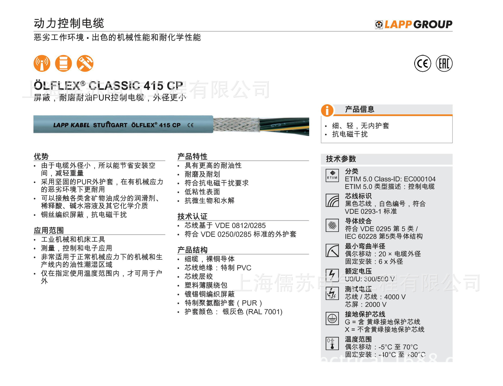Click the LAPP GROUP logo
Viewport: 503px width, 386px height.
pos(414,24)
